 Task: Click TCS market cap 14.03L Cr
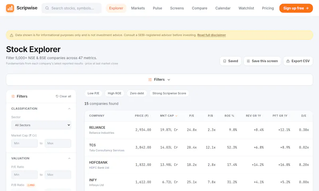click(x=169, y=147)
